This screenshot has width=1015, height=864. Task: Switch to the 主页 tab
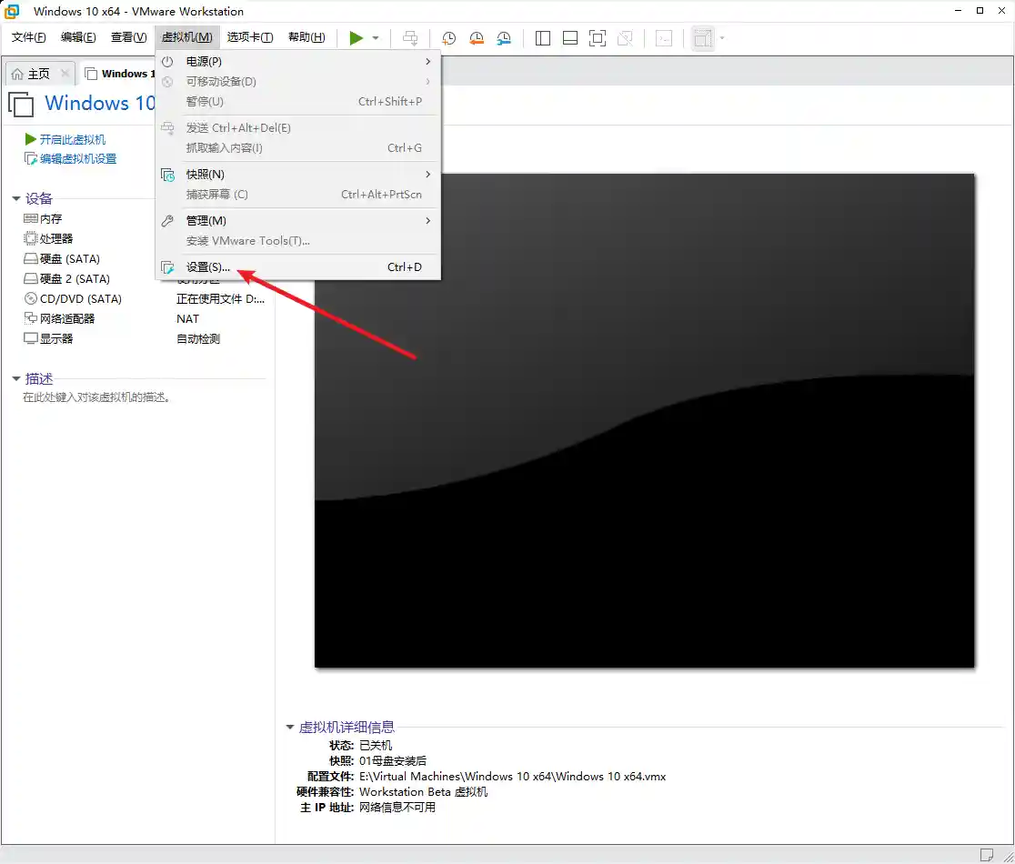pos(39,72)
